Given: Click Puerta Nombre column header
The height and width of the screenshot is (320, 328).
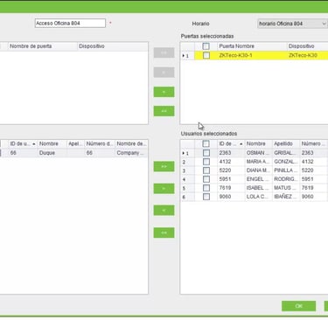Looking at the screenshot, I should 252,46.
